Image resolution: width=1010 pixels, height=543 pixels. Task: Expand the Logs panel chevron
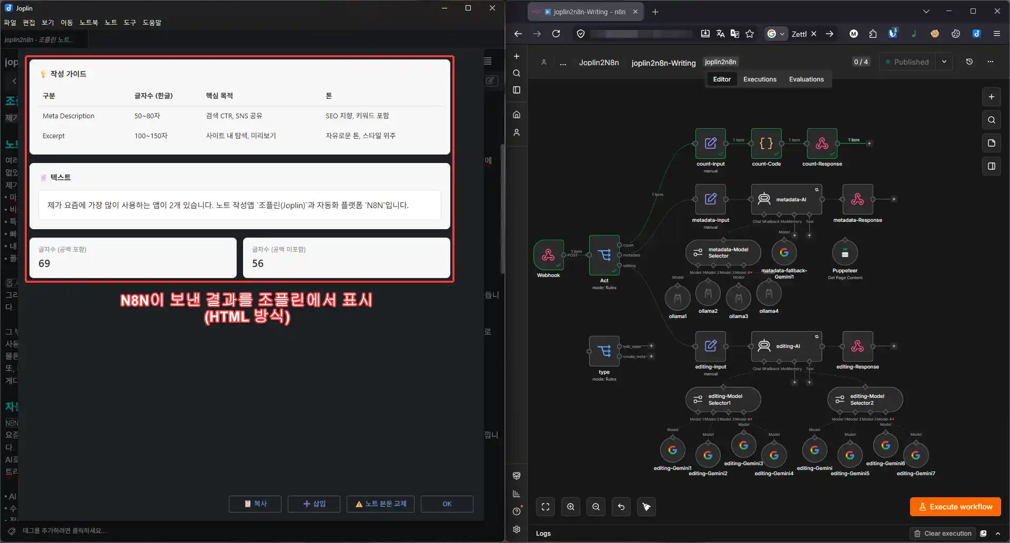coord(998,533)
